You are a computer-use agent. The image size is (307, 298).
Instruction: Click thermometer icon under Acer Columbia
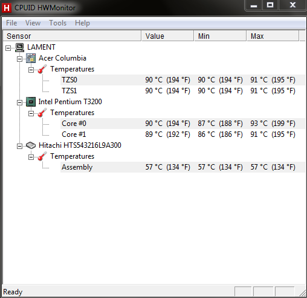(42, 69)
